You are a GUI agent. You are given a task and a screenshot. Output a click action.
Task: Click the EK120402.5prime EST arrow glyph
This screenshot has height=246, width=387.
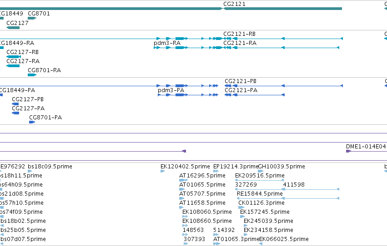point(162,171)
